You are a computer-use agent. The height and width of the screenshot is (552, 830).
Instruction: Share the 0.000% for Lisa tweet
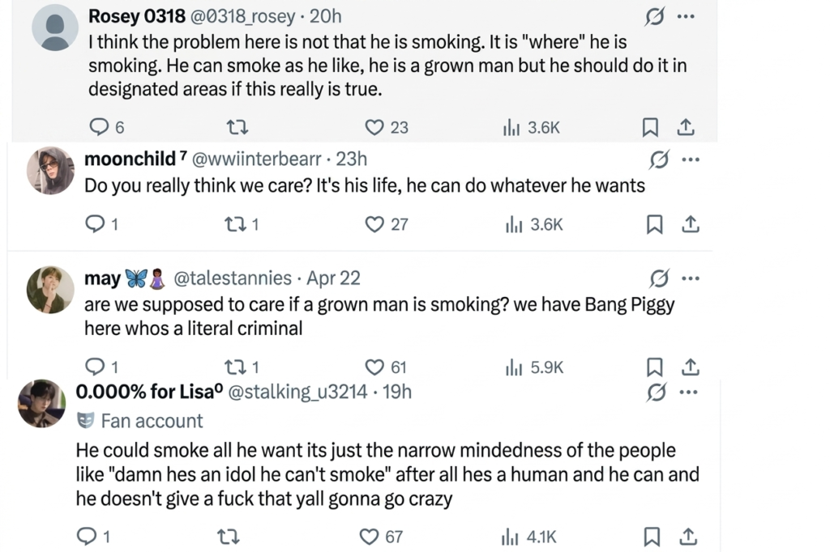tap(688, 536)
